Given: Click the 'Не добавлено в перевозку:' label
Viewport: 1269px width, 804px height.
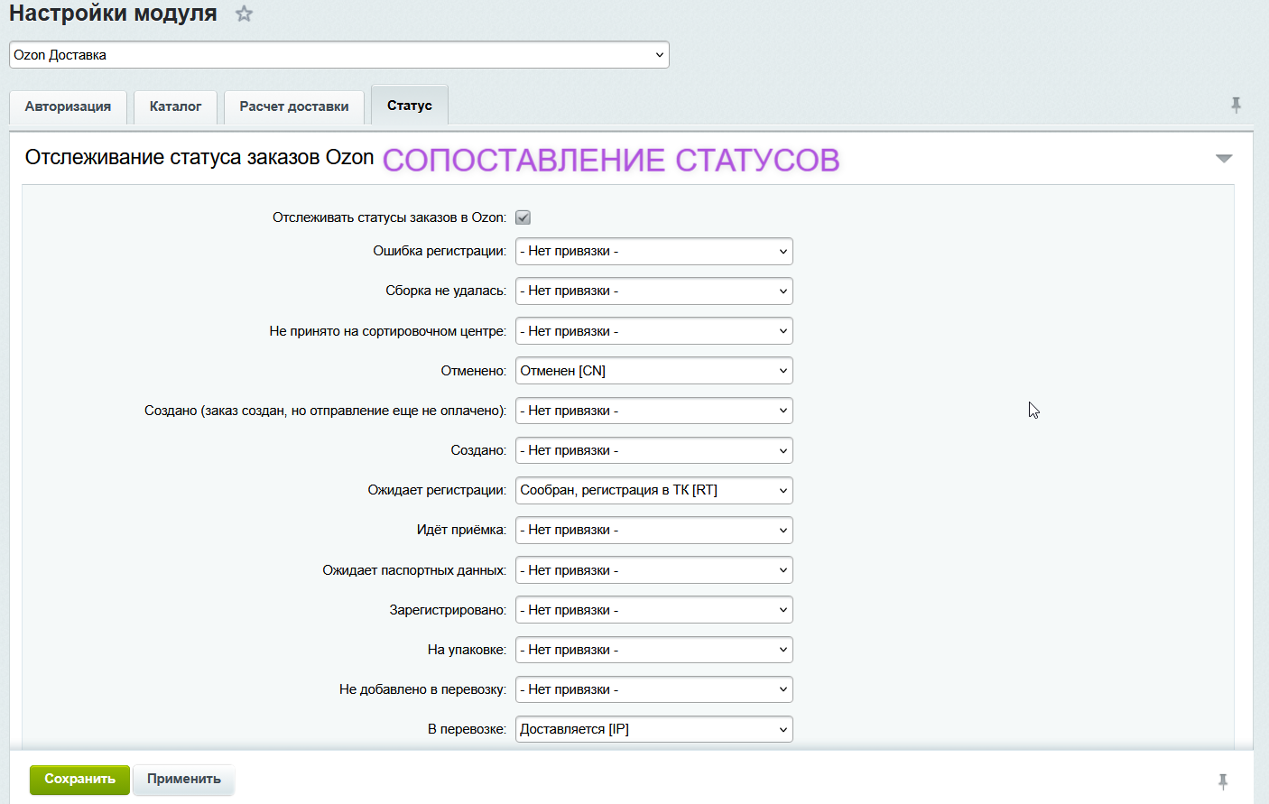Looking at the screenshot, I should [x=422, y=689].
